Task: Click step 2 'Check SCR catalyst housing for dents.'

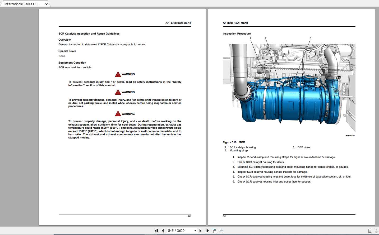Action: click(x=261, y=162)
